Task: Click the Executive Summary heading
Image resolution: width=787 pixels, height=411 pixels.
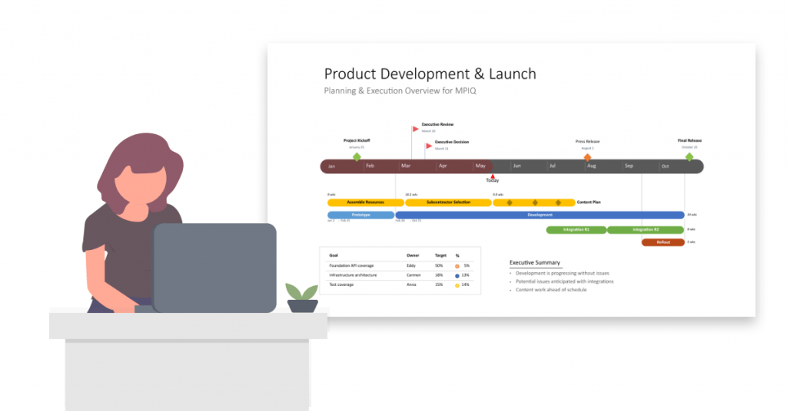Action: 535,263
